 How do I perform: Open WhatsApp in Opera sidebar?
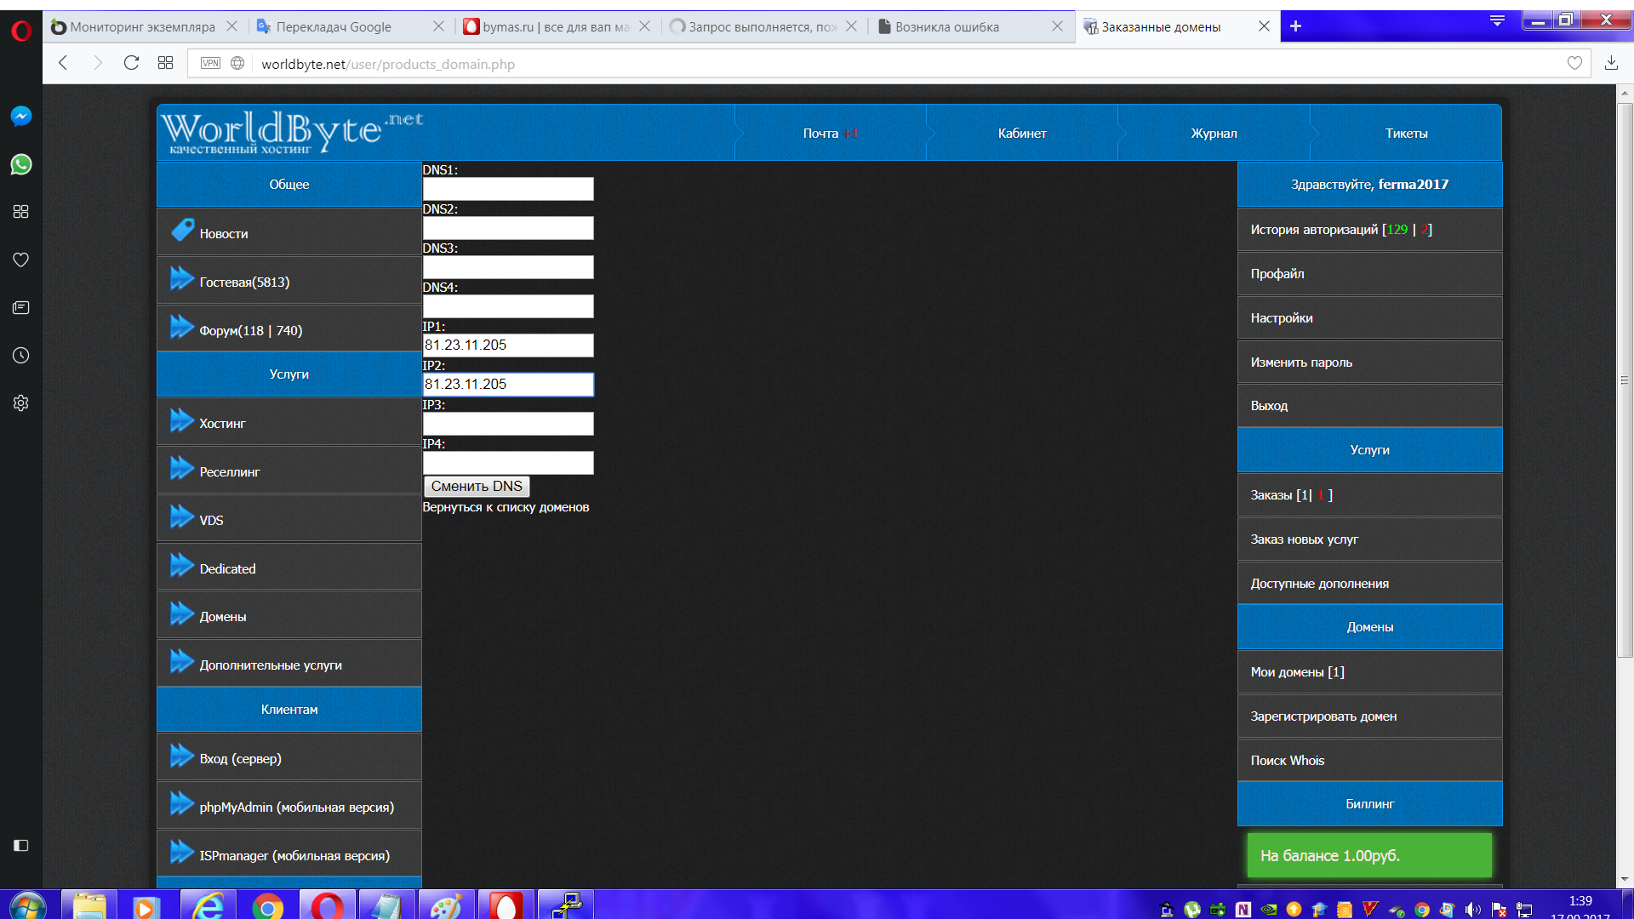click(21, 164)
